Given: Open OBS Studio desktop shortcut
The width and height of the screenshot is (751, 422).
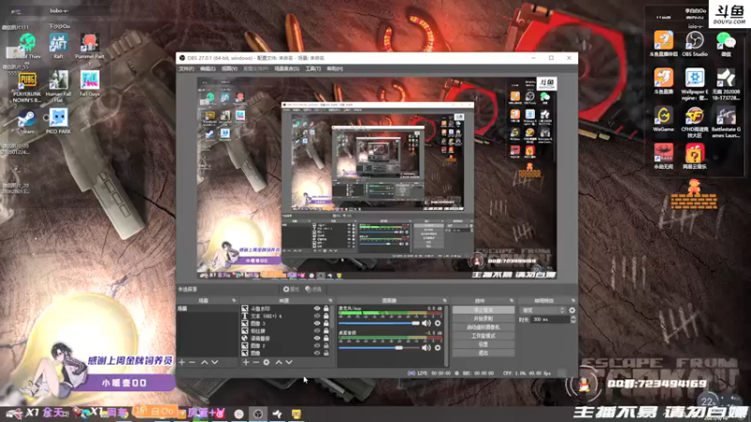Looking at the screenshot, I should pos(695,44).
